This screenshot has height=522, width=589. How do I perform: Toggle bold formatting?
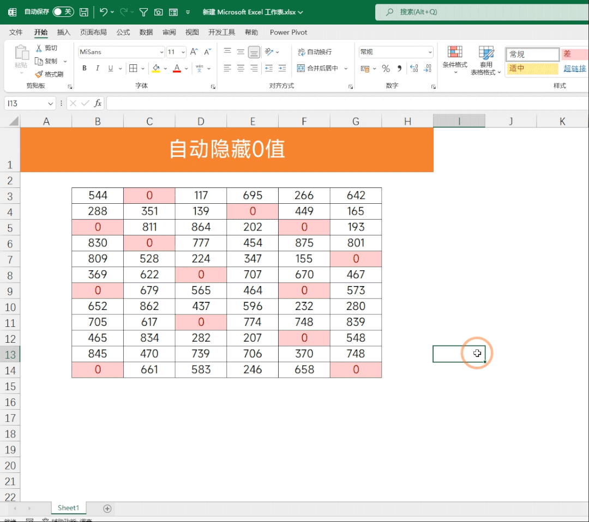tap(85, 68)
